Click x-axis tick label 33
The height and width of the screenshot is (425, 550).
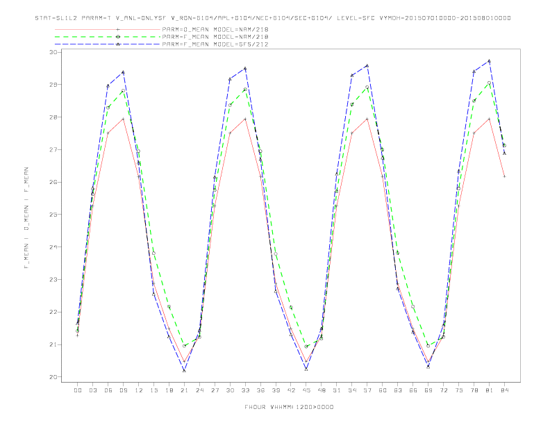pos(245,390)
